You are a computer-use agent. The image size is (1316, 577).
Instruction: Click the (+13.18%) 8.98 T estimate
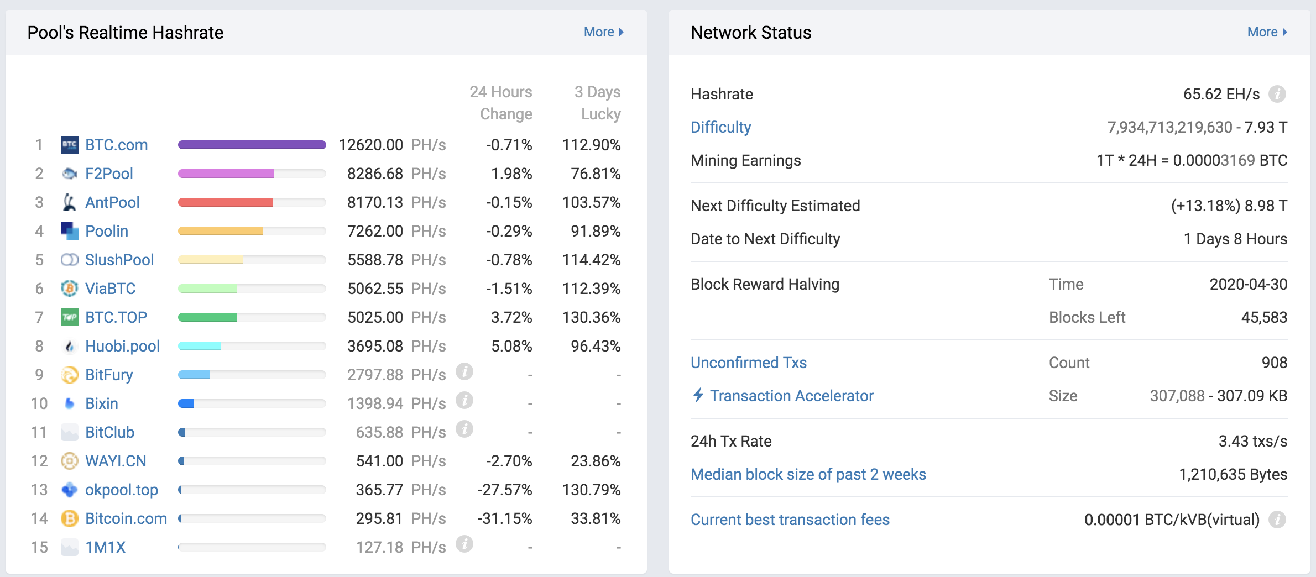[1229, 206]
